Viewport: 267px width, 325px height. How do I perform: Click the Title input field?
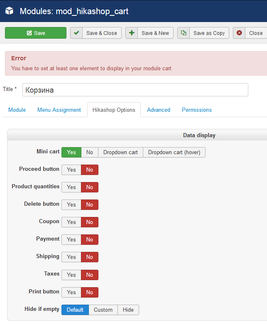coord(135,90)
